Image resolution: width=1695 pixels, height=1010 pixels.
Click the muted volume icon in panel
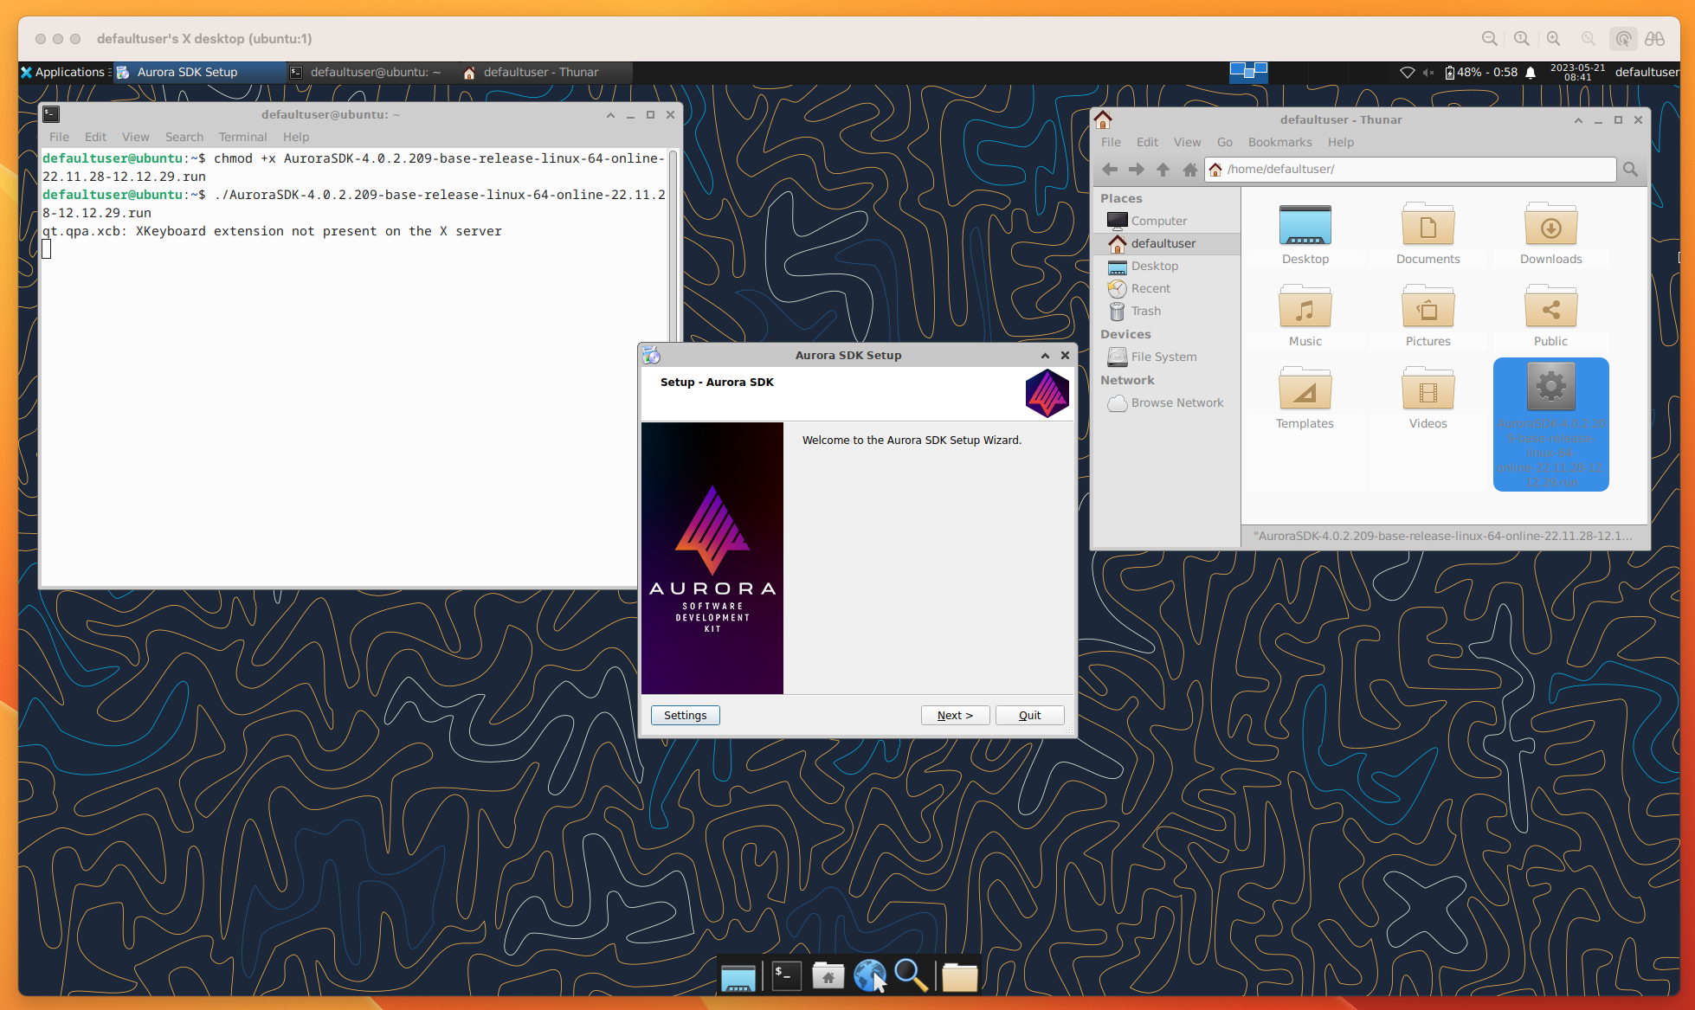[1428, 73]
